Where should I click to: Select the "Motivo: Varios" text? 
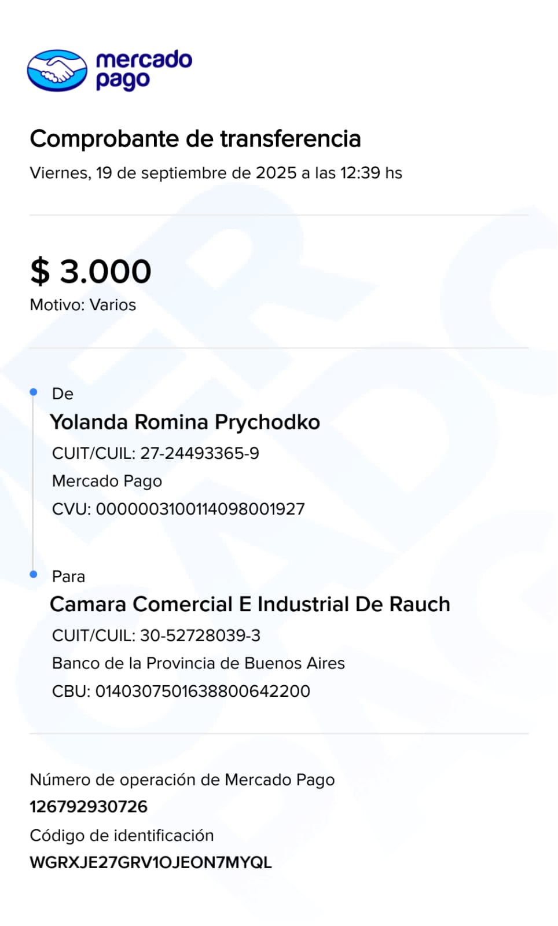click(83, 305)
